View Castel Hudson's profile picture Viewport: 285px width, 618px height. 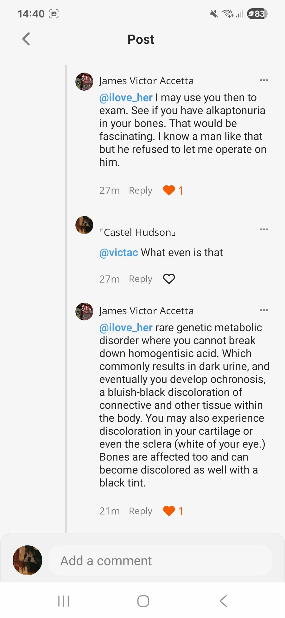pos(84,225)
